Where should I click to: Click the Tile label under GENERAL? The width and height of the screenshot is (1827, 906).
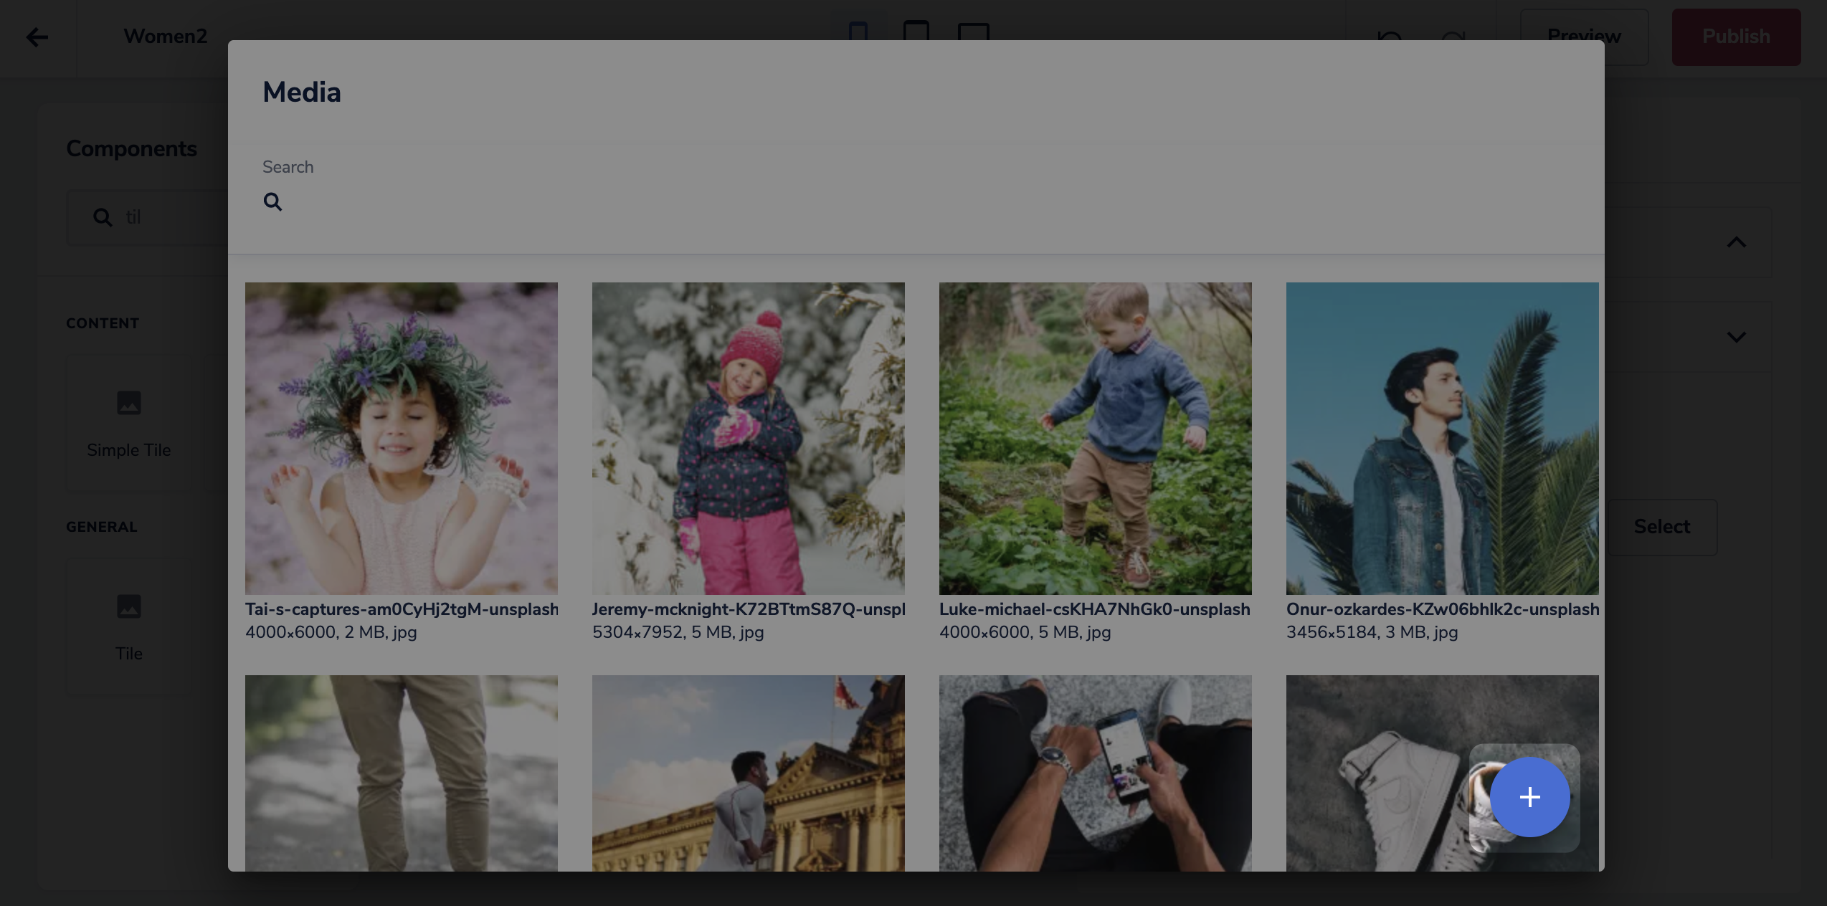(x=129, y=654)
